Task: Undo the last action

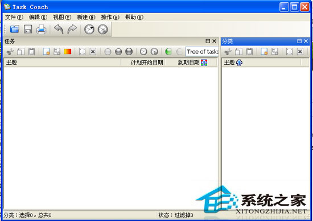Action: click(59, 29)
